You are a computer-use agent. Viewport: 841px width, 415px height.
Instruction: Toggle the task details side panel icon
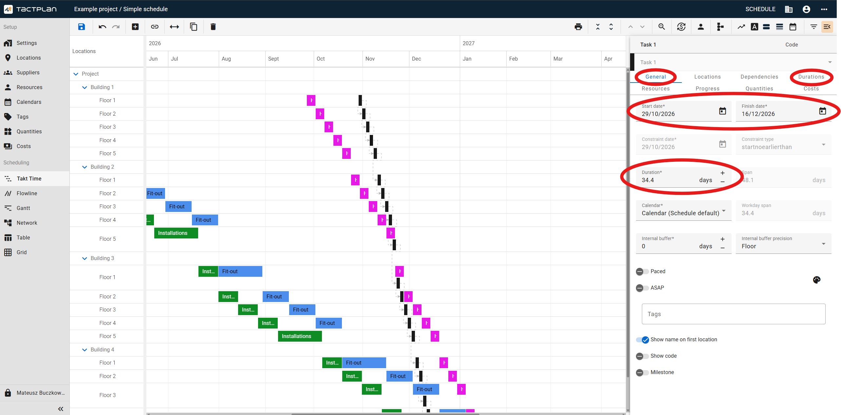pyautogui.click(x=827, y=27)
